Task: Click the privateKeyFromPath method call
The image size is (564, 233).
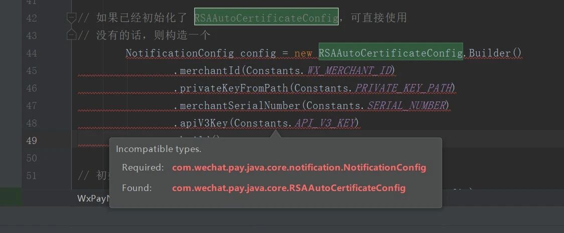Action: [234, 88]
